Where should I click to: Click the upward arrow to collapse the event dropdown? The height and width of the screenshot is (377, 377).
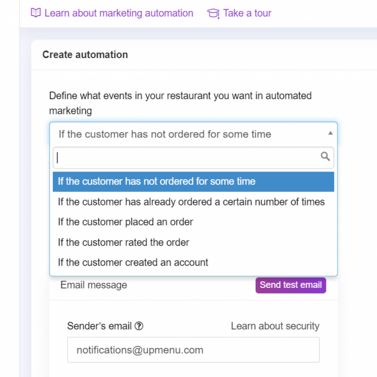tap(331, 133)
